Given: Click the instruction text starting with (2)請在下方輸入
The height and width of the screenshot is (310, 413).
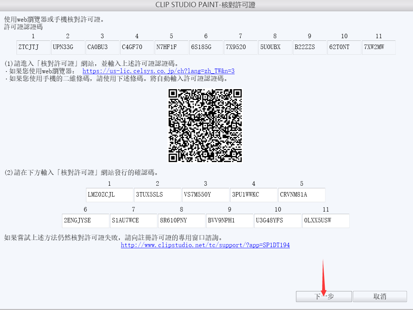Looking at the screenshot, I should (x=82, y=172).
